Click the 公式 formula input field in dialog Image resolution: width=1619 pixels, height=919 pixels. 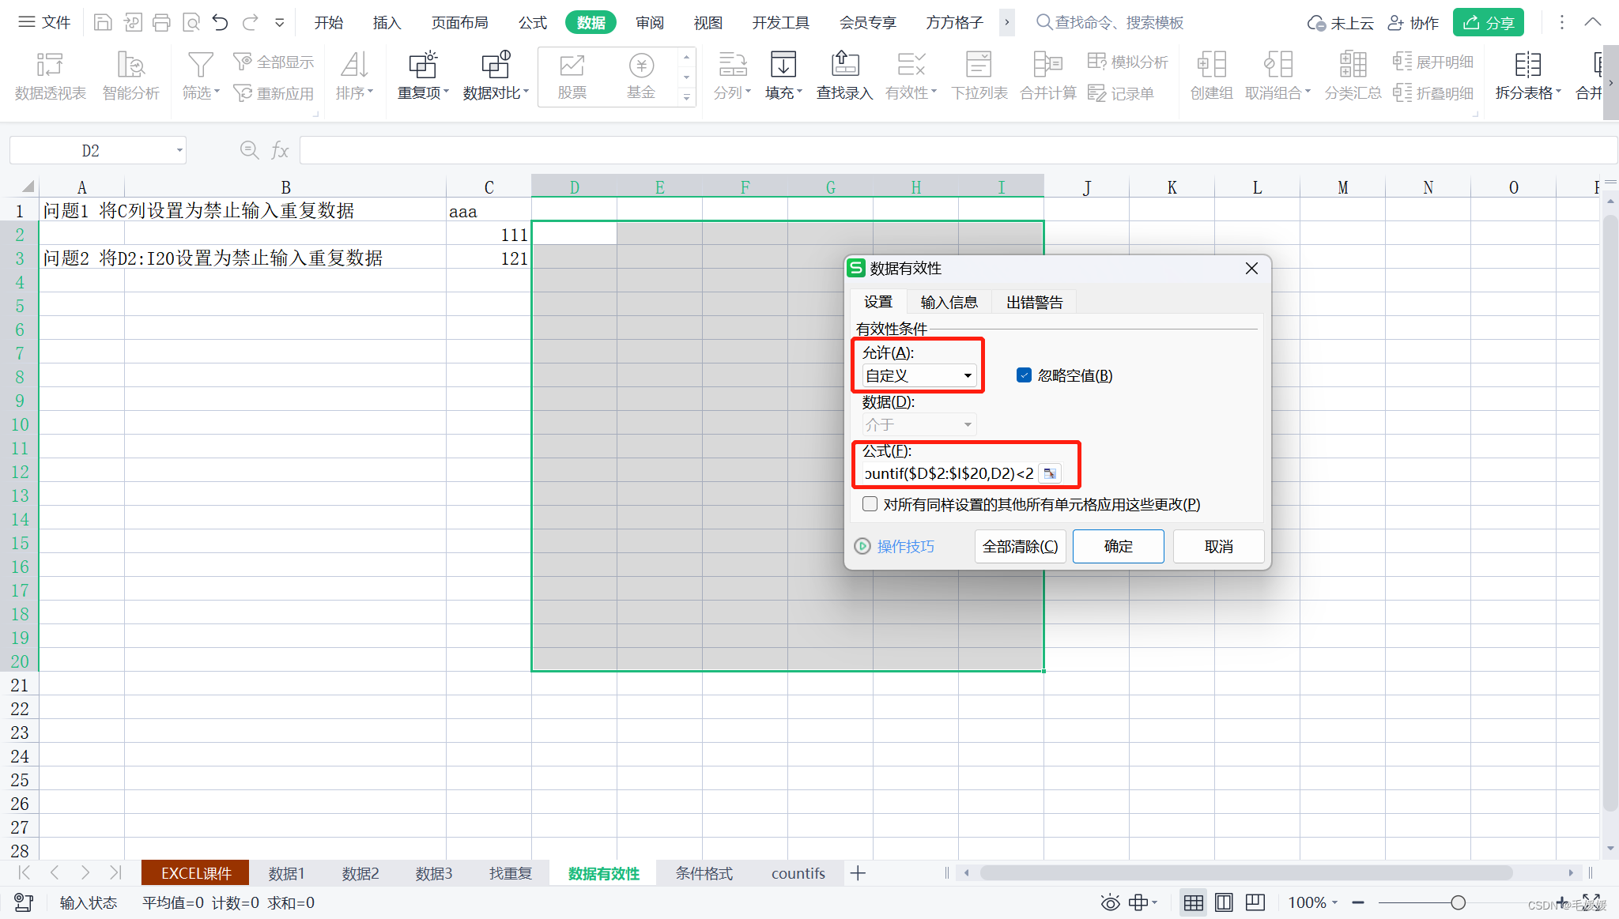click(949, 473)
